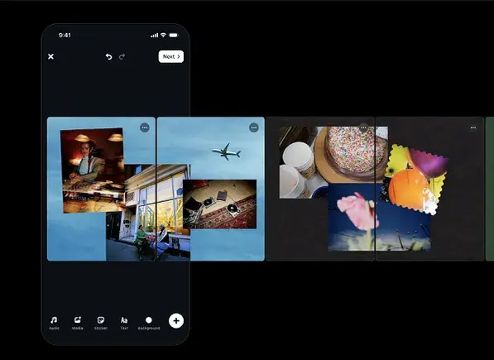Tap the Next button
494x360 pixels.
coord(171,57)
